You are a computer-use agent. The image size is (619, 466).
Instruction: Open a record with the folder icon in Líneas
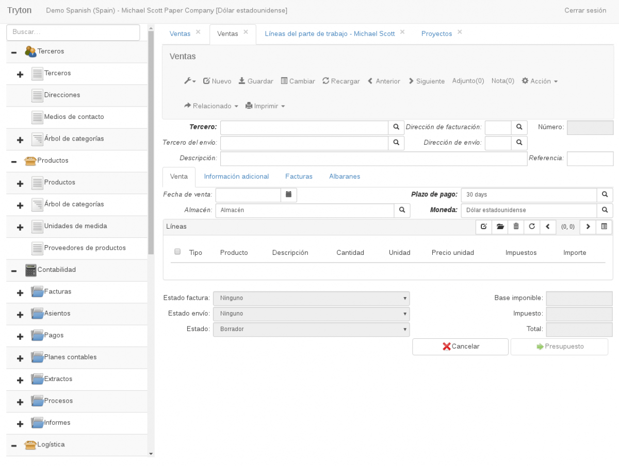(x=499, y=227)
